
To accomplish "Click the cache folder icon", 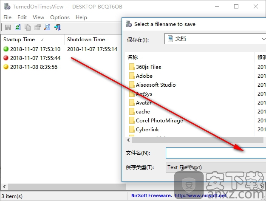I will [x=132, y=112].
